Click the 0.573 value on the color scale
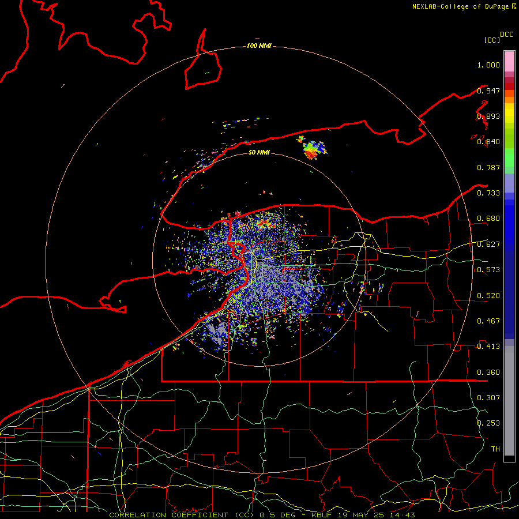The width and height of the screenshot is (519, 519). pos(488,270)
